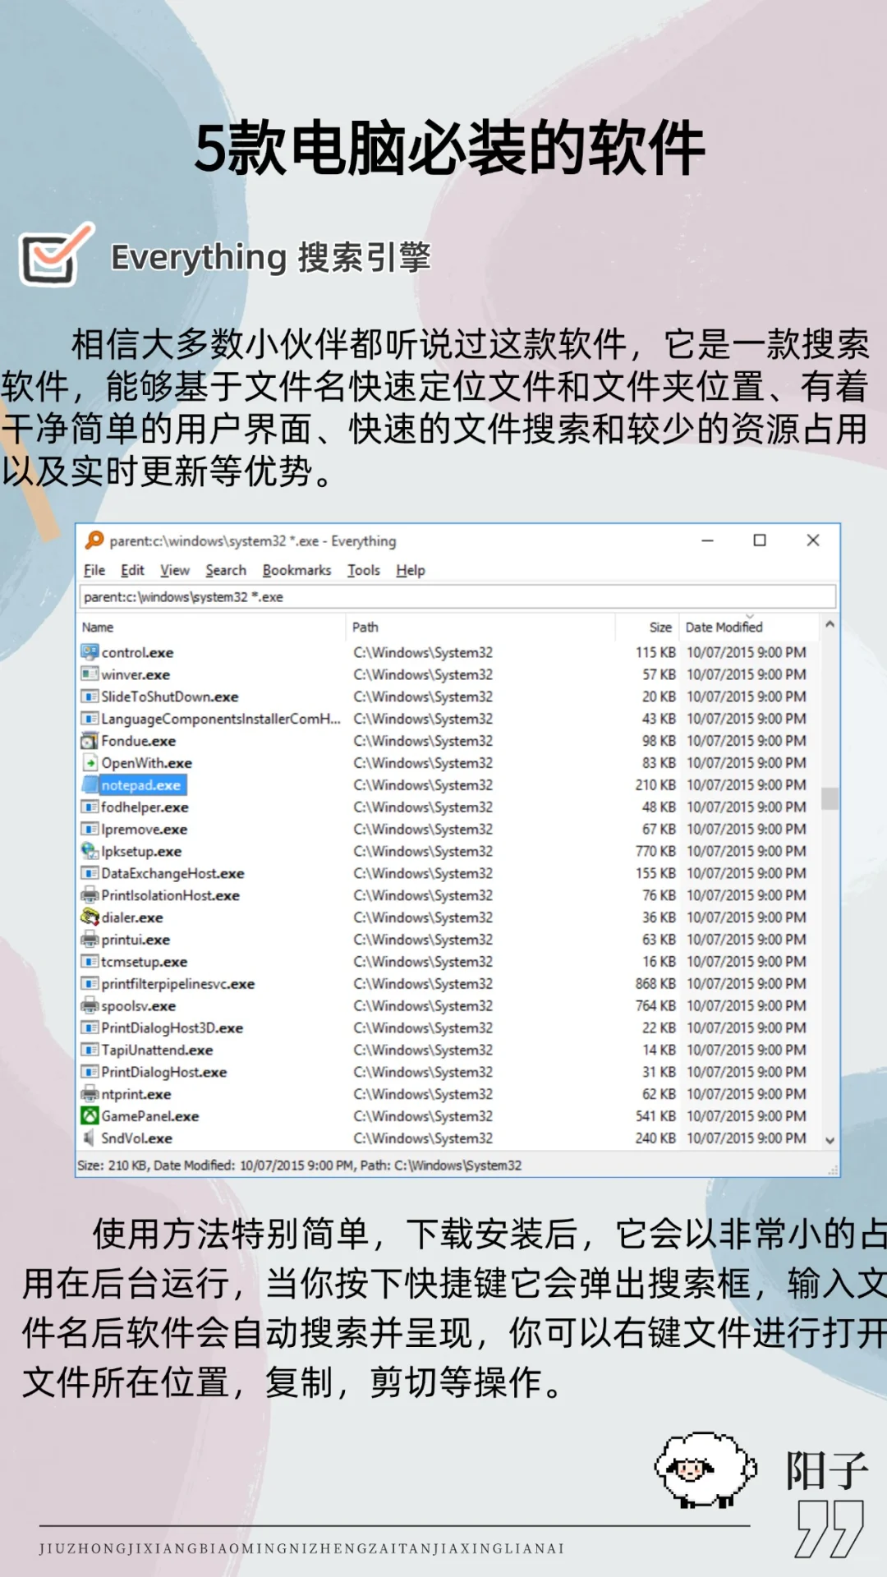Screen dimensions: 887x1577
Task: Click the dialer.exe phone icon
Action: coord(90,917)
